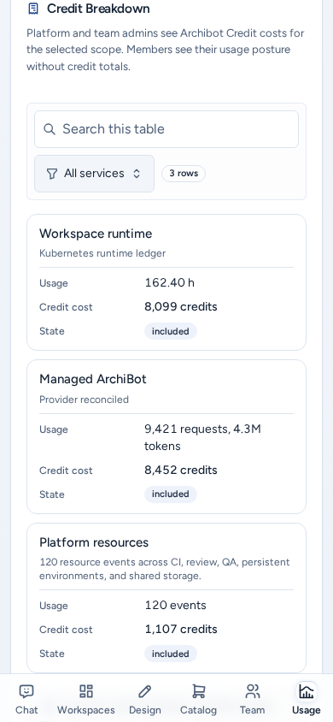This screenshot has height=722, width=333.
Task: Click the included badge in Managed ArchiBot
Action: click(x=171, y=494)
